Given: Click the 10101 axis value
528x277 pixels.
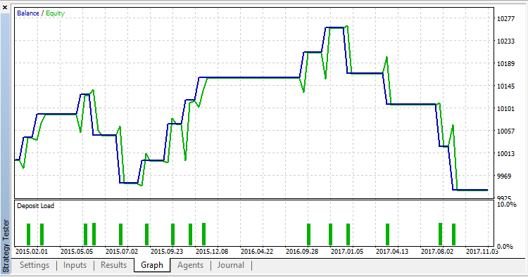Looking at the screenshot, I should [505, 108].
